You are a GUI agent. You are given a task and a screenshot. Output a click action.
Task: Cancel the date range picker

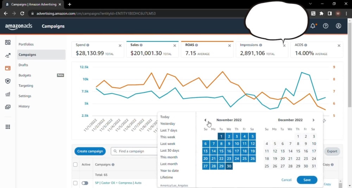pyautogui.click(x=286, y=180)
